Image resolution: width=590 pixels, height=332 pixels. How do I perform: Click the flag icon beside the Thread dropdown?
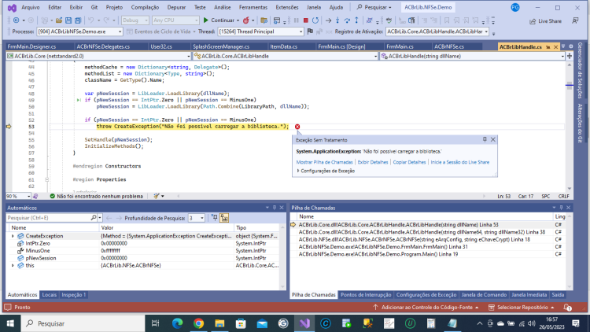310,31
